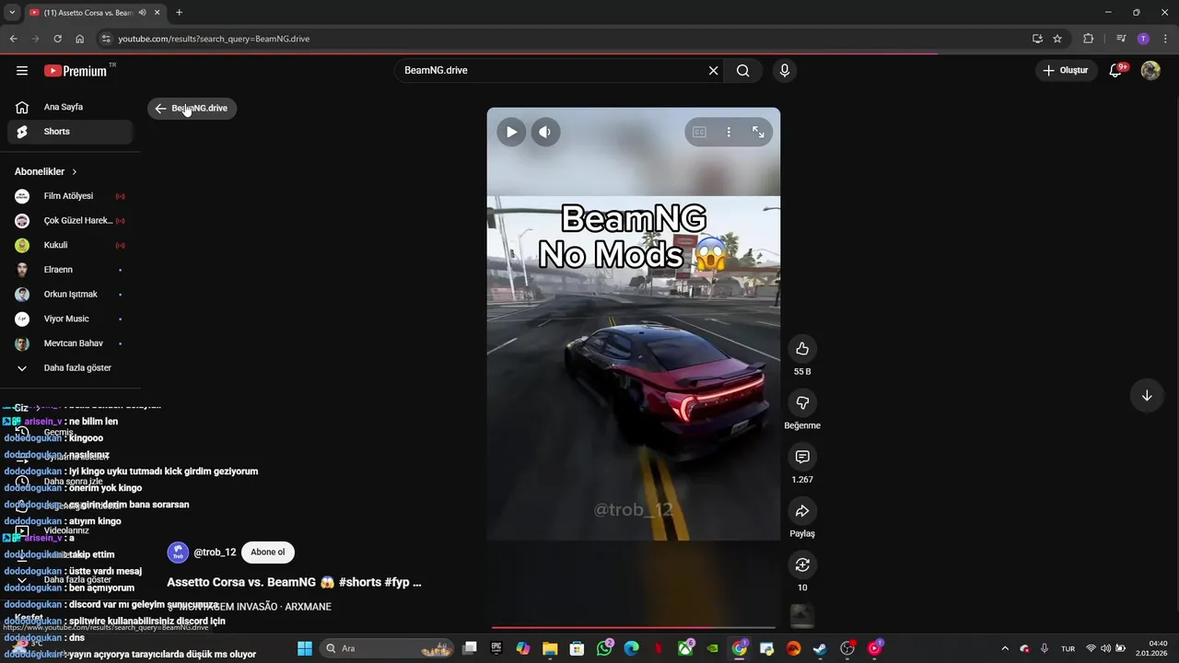Install app icon in address bar
This screenshot has height=663, width=1179.
pyautogui.click(x=1037, y=39)
